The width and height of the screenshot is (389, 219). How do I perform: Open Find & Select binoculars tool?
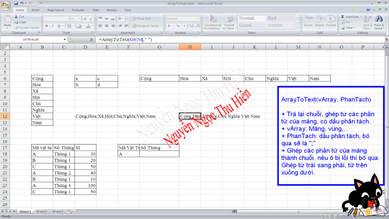379,22
